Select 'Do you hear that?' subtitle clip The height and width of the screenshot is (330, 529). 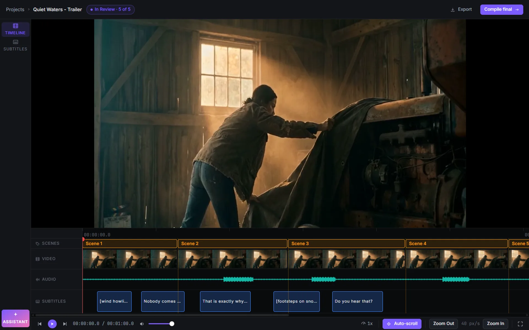[357, 301]
